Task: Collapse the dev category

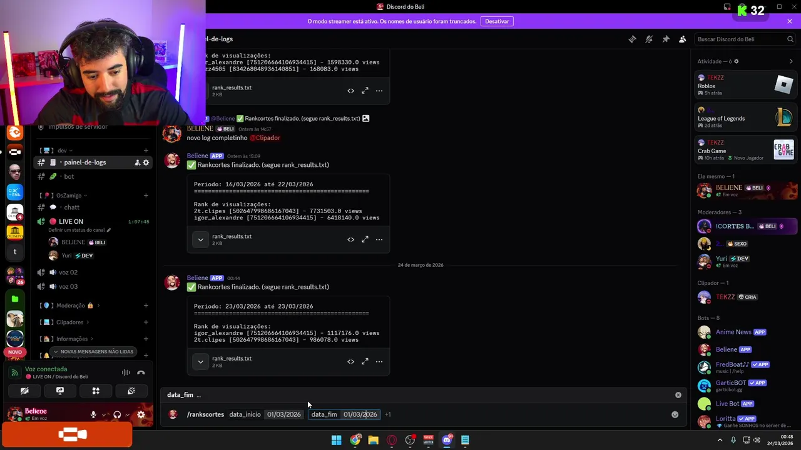Action: [x=61, y=151]
